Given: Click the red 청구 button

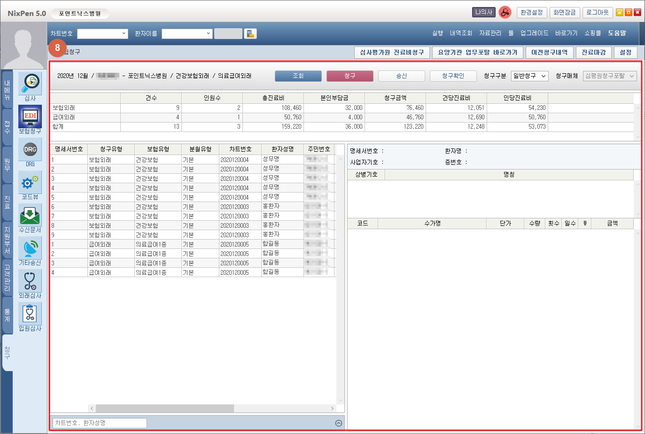Looking at the screenshot, I should 350,76.
